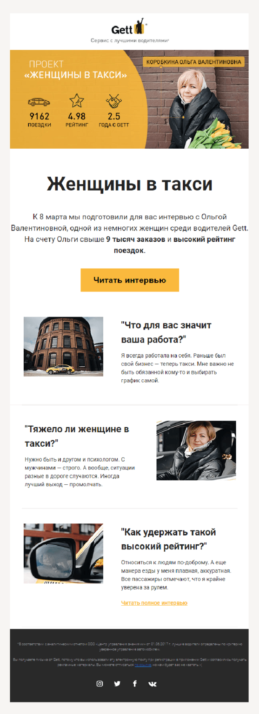Open the Facebook footer icon
This screenshot has height=714, width=259.
point(135,683)
